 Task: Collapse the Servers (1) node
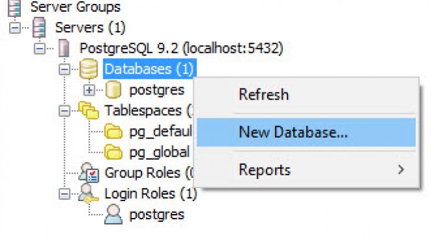[x=15, y=28]
